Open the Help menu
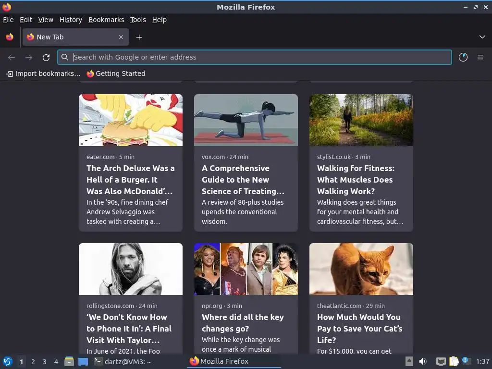 tap(160, 20)
